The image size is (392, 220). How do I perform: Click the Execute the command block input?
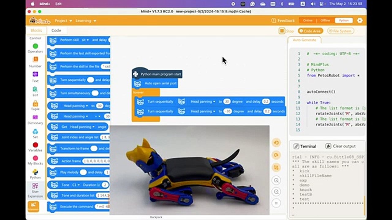click(102, 207)
